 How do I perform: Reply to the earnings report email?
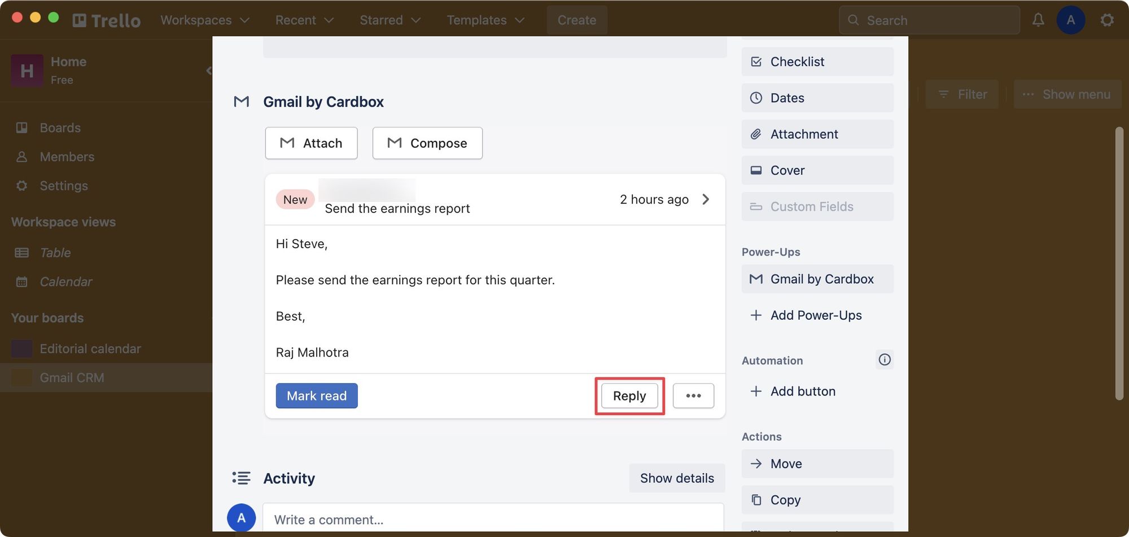629,396
